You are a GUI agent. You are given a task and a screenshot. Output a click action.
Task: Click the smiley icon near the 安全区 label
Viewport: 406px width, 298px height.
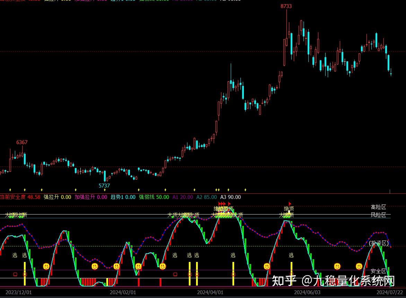click(359, 266)
